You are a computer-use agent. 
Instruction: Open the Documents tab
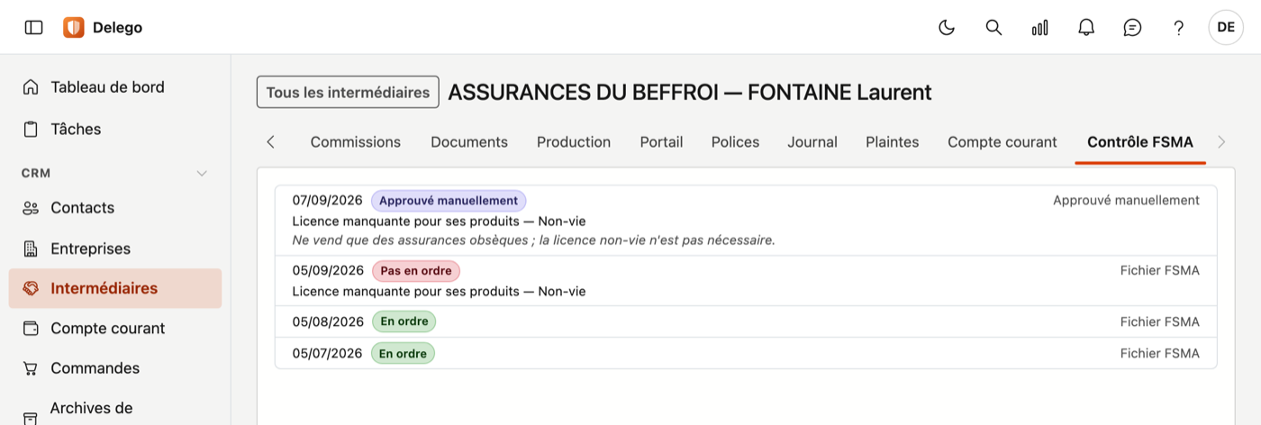469,142
